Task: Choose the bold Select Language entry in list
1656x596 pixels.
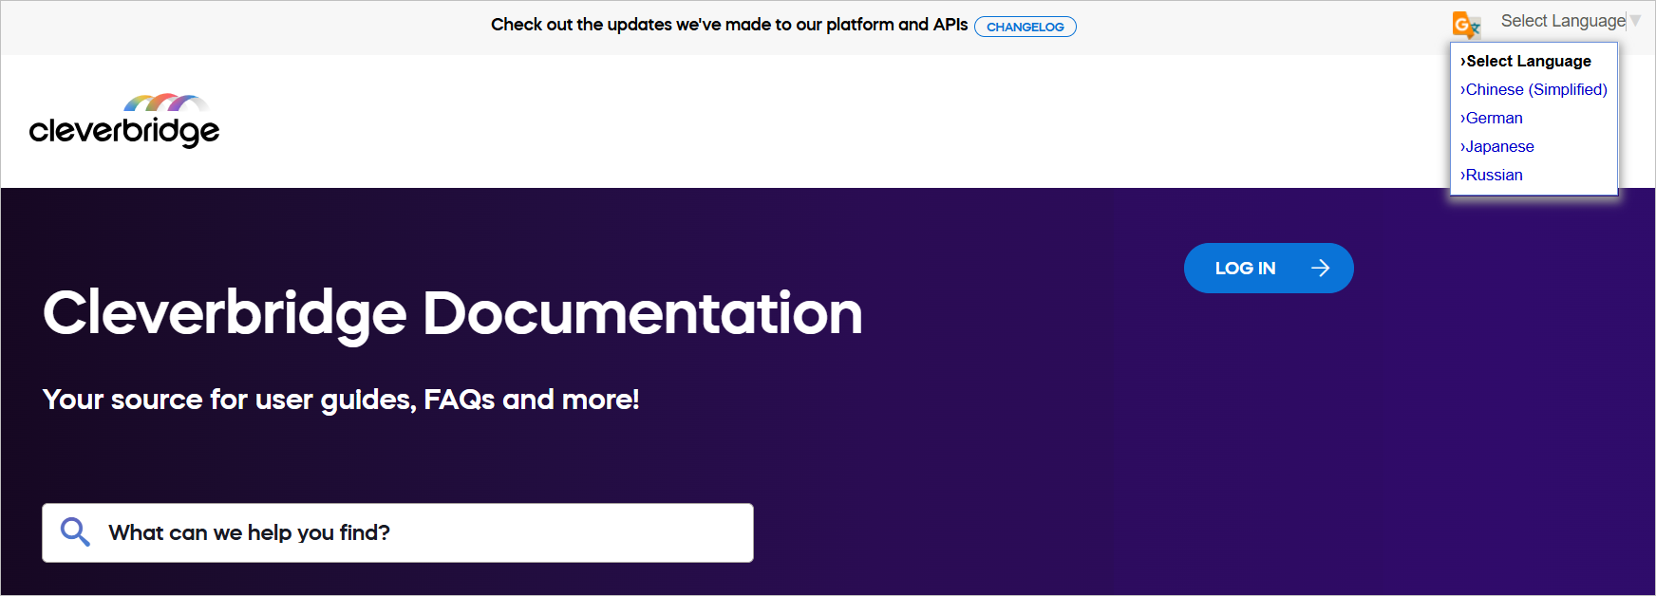Action: 1528,61
